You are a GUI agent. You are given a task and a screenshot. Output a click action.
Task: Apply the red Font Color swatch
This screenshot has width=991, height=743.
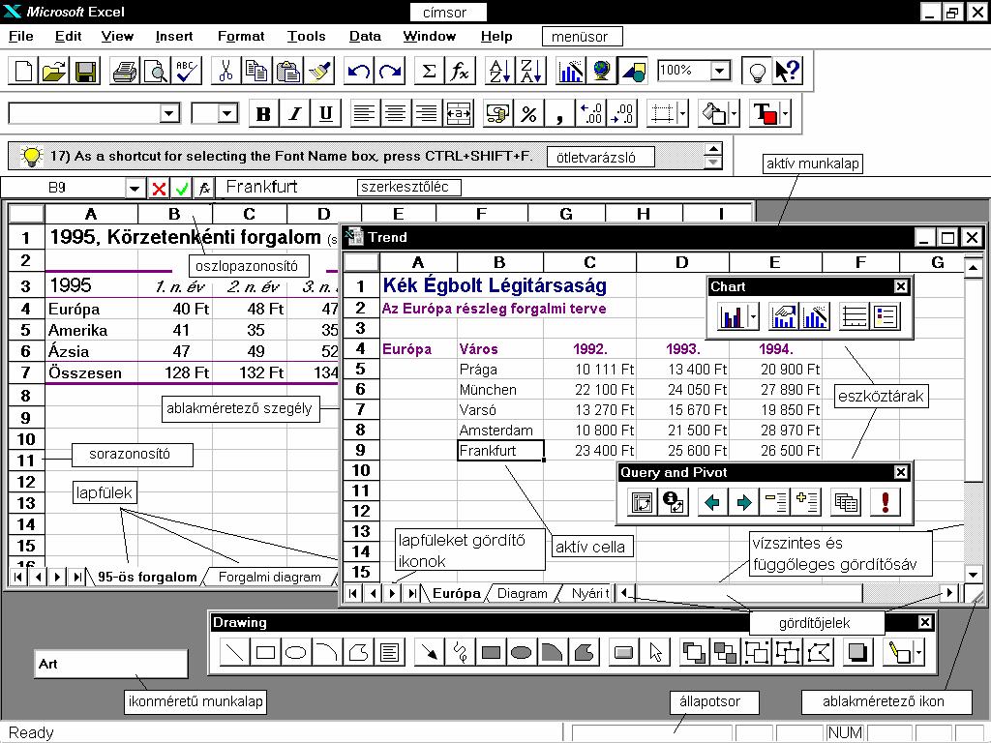point(766,114)
